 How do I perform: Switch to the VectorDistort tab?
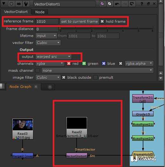[16, 12]
